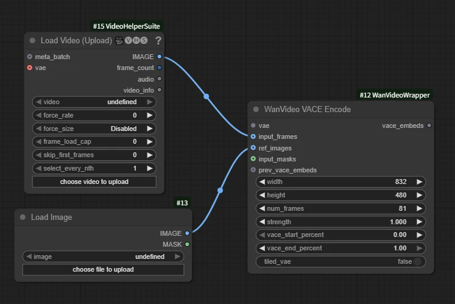455x304 pixels.
Task: Decrease num_frames with the left arrow
Action: pos(262,208)
